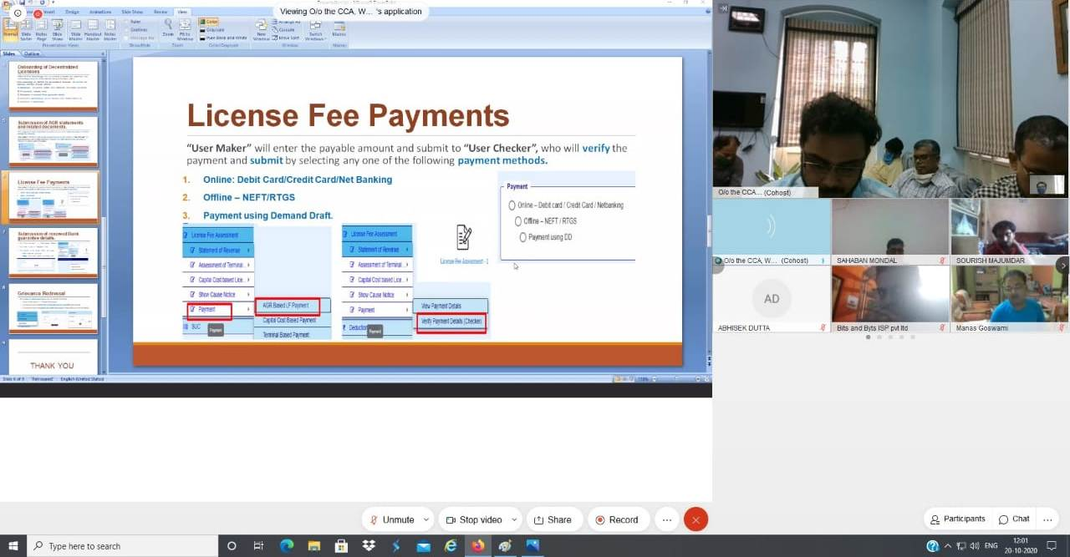Select Pure Black and White mode
1070x557 pixels.
(223, 38)
